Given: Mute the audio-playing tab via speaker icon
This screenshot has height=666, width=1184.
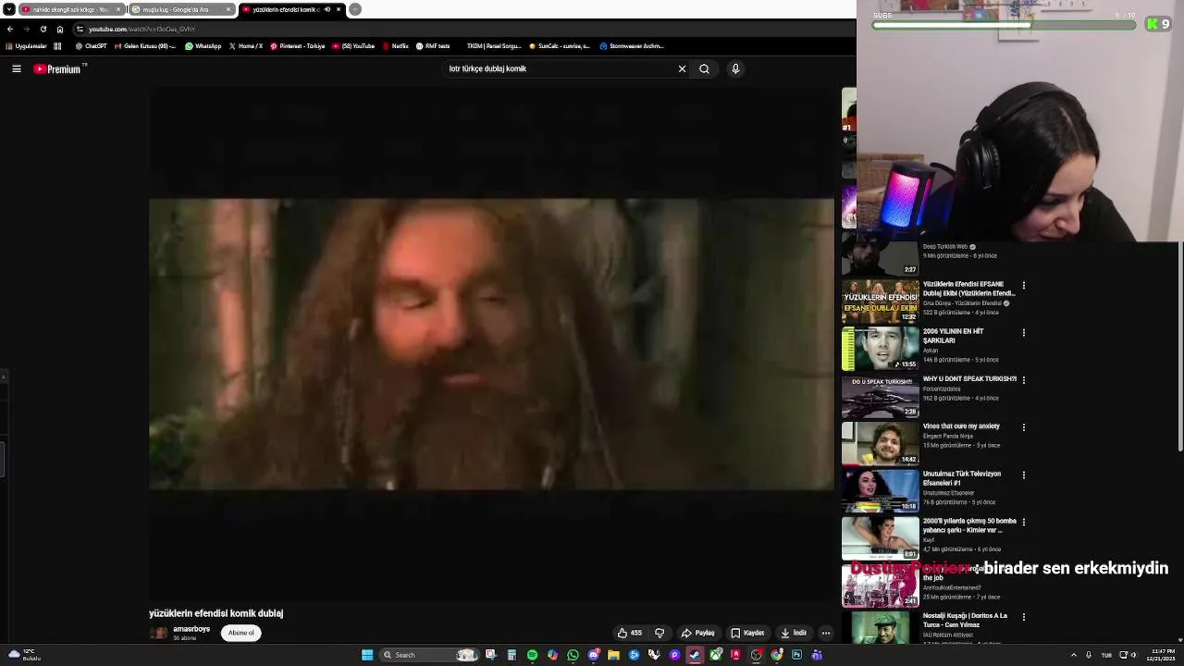Looking at the screenshot, I should (327, 9).
